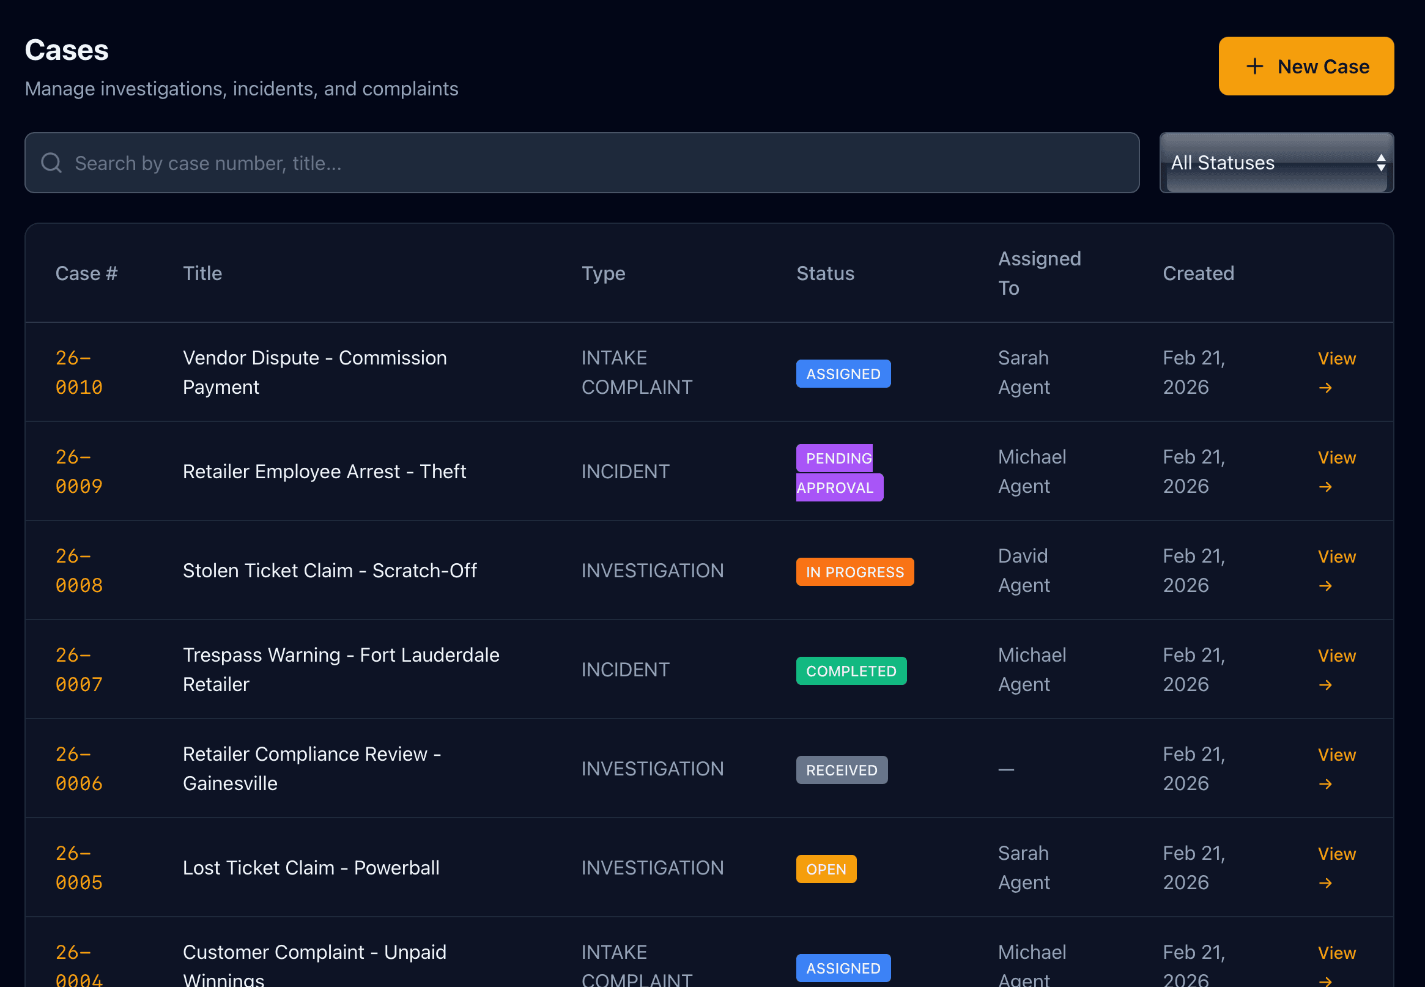The width and height of the screenshot is (1425, 987).
Task: Click the arrow icon for case 26-0006
Action: 1325,783
